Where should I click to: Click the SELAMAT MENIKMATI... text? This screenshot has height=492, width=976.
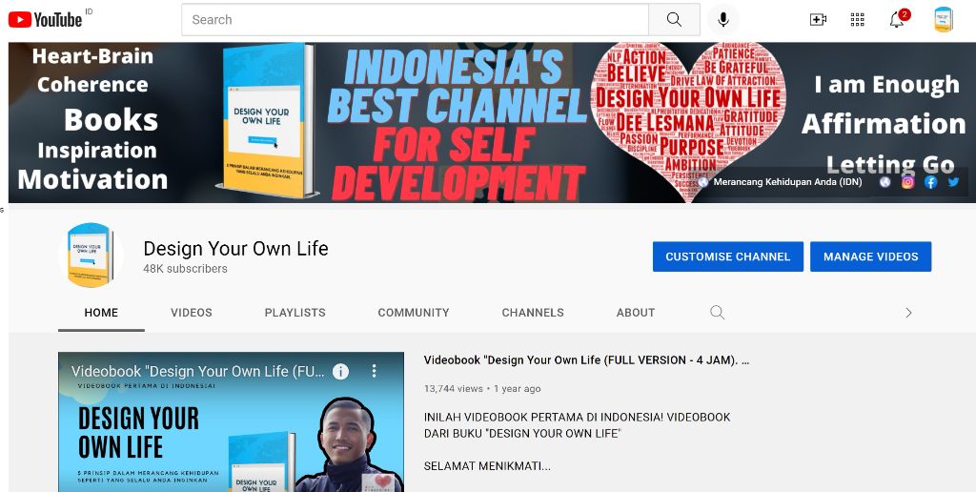487,466
